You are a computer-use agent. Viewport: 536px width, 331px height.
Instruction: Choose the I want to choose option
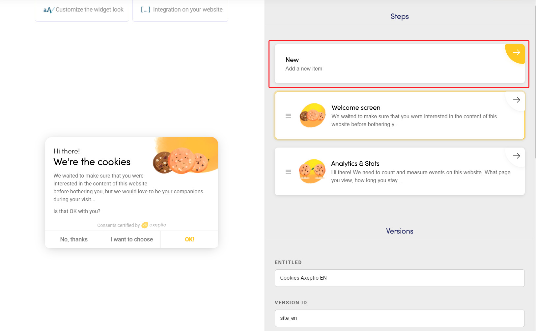pos(131,239)
